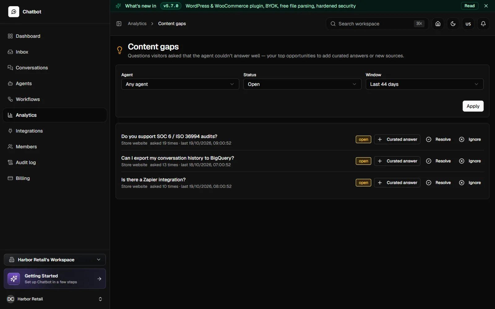495x309 pixels.
Task: Expand the Agent filter dropdown
Action: point(180,84)
